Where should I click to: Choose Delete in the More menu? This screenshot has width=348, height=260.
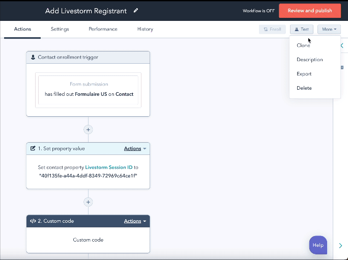(x=304, y=88)
